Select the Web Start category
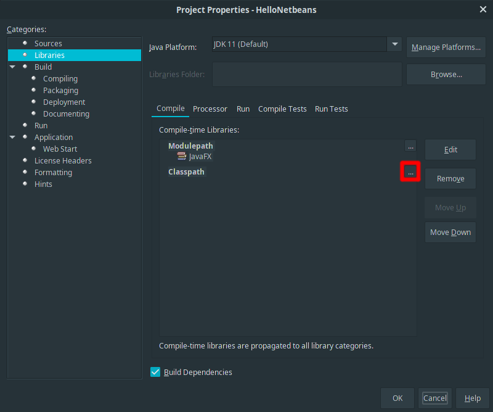Screen dimensions: 493x412 [60, 149]
